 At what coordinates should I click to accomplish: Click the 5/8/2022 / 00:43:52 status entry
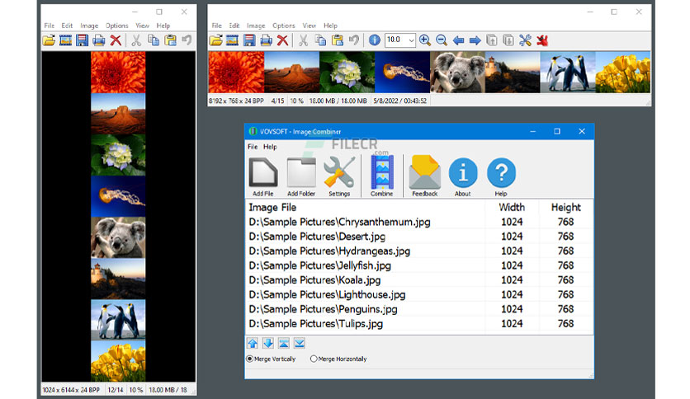[x=400, y=101]
